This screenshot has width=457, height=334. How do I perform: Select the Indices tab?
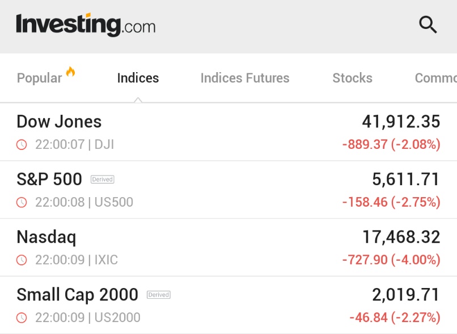[138, 78]
